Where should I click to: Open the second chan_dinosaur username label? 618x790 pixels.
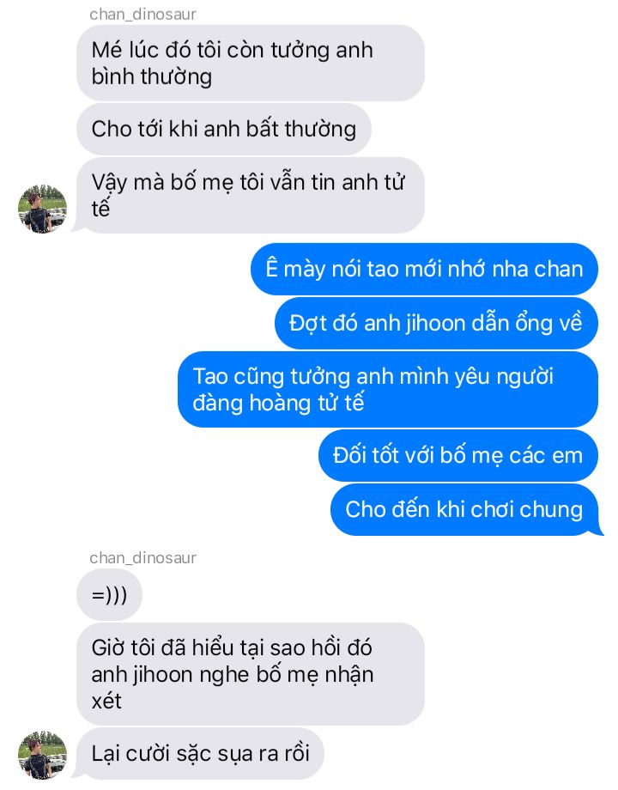coord(143,558)
